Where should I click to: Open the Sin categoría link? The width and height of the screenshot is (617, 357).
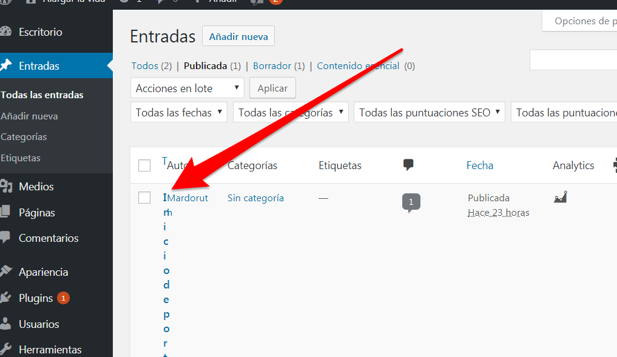pos(255,198)
